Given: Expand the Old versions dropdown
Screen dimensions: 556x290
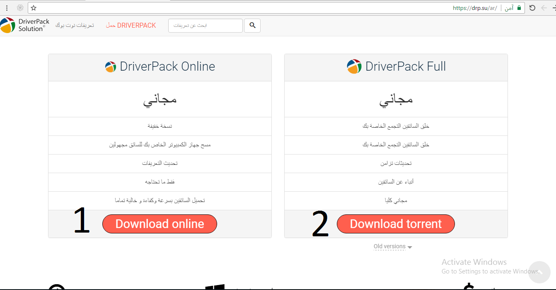Looking at the screenshot, I should click(x=393, y=247).
